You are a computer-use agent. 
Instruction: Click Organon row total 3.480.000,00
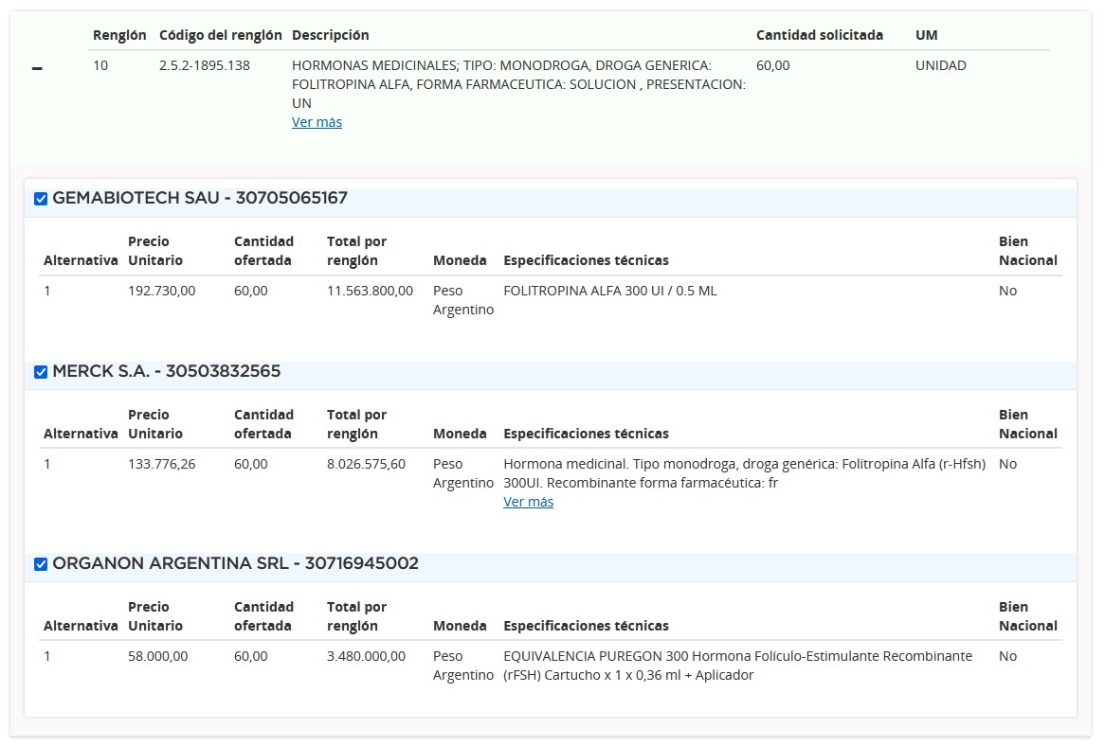(x=366, y=656)
